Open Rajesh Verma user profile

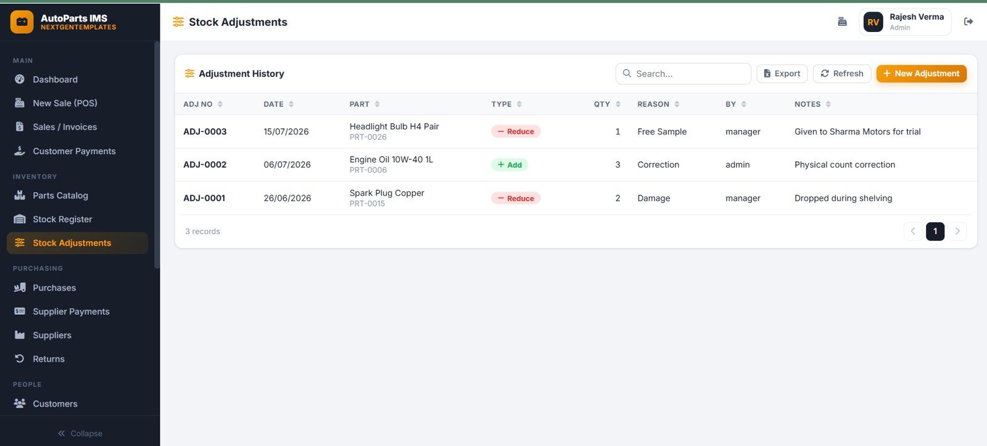point(905,22)
